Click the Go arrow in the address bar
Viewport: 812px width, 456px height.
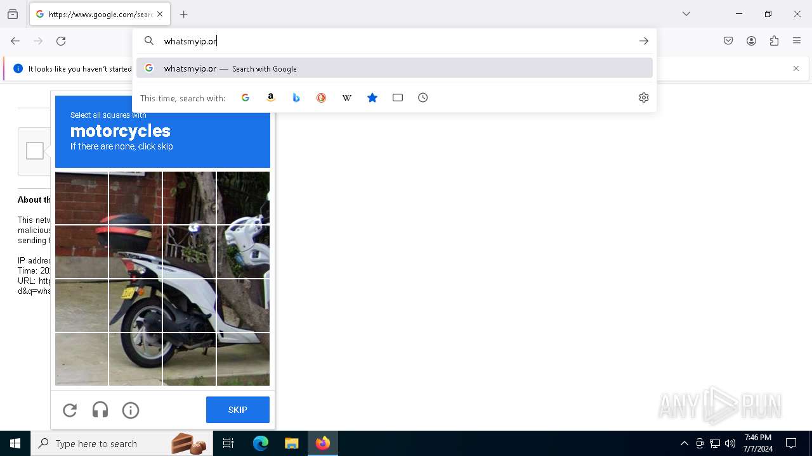point(644,41)
